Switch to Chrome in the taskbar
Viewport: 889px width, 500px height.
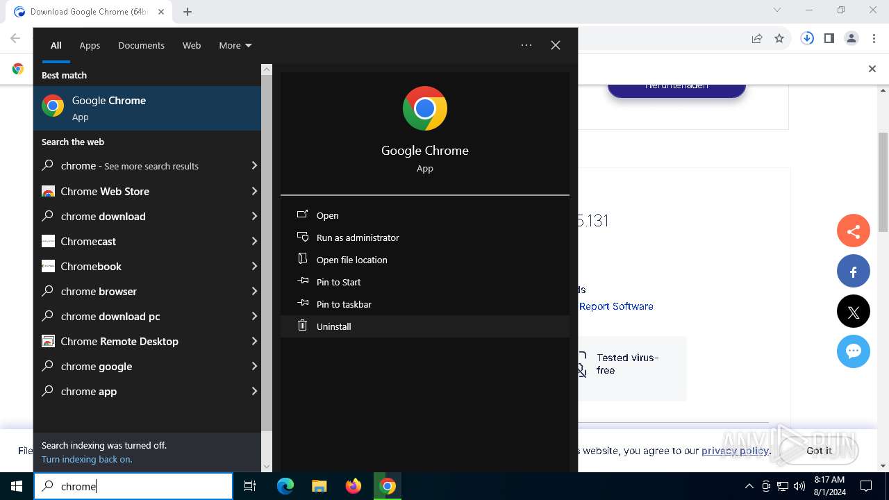click(388, 486)
